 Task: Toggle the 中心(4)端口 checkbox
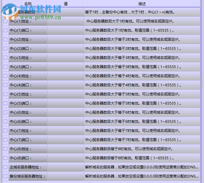click(5, 85)
